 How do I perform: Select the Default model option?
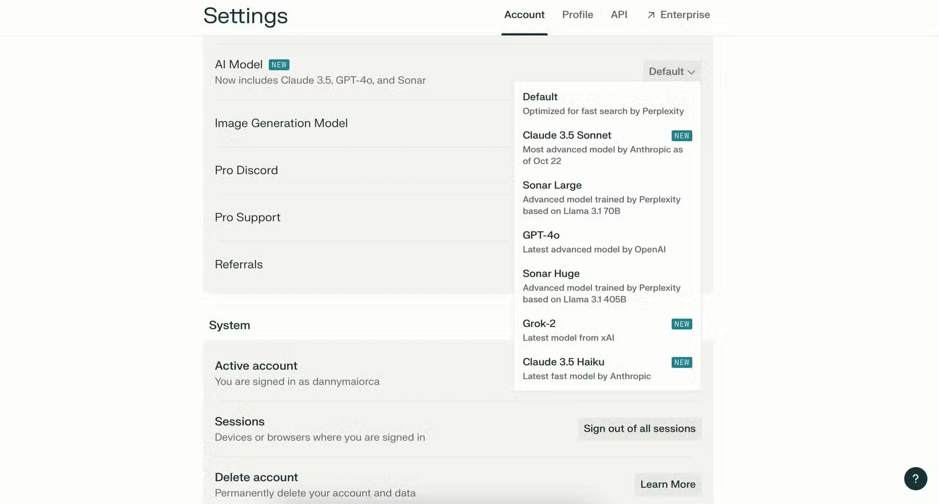pos(603,104)
